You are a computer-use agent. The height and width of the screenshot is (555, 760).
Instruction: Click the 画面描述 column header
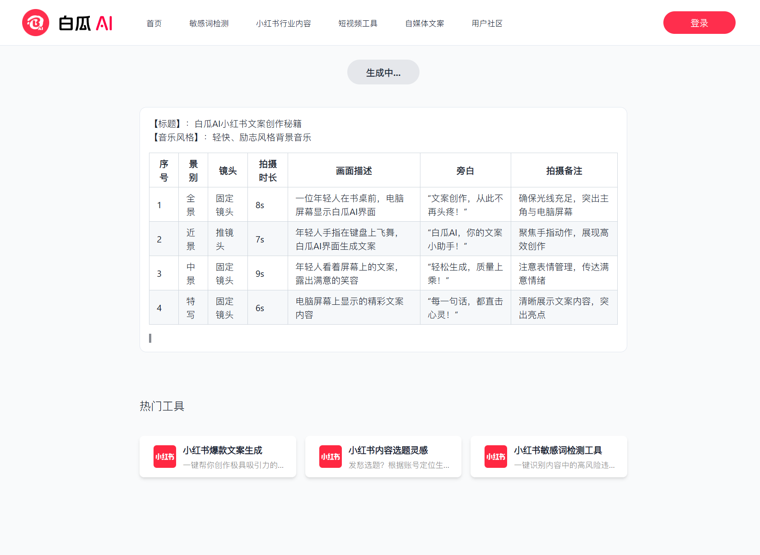tap(354, 171)
